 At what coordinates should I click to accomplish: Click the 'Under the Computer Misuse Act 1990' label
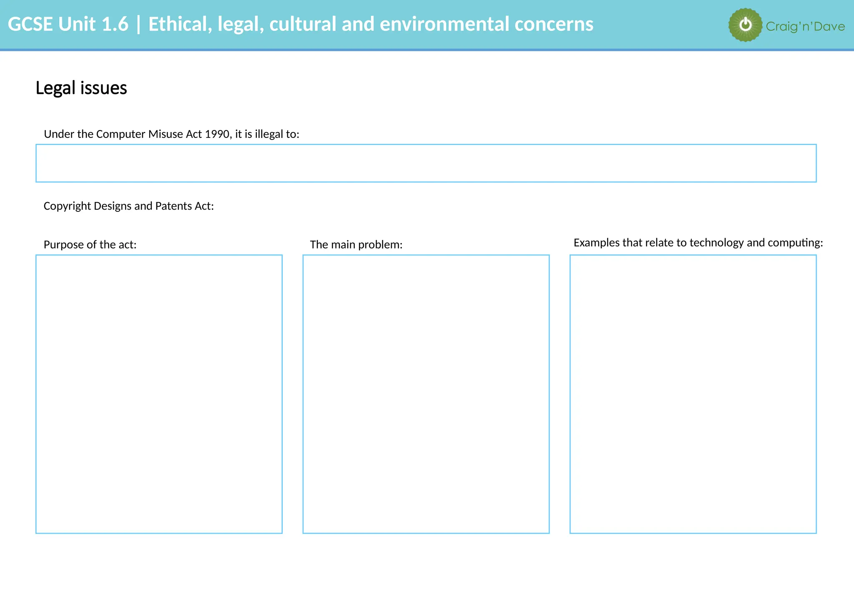[171, 134]
